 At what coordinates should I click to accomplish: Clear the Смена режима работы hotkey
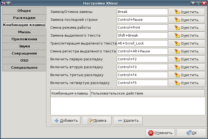point(186,28)
